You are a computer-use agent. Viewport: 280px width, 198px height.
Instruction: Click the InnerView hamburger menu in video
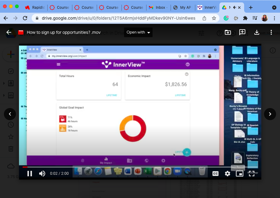[58, 64]
